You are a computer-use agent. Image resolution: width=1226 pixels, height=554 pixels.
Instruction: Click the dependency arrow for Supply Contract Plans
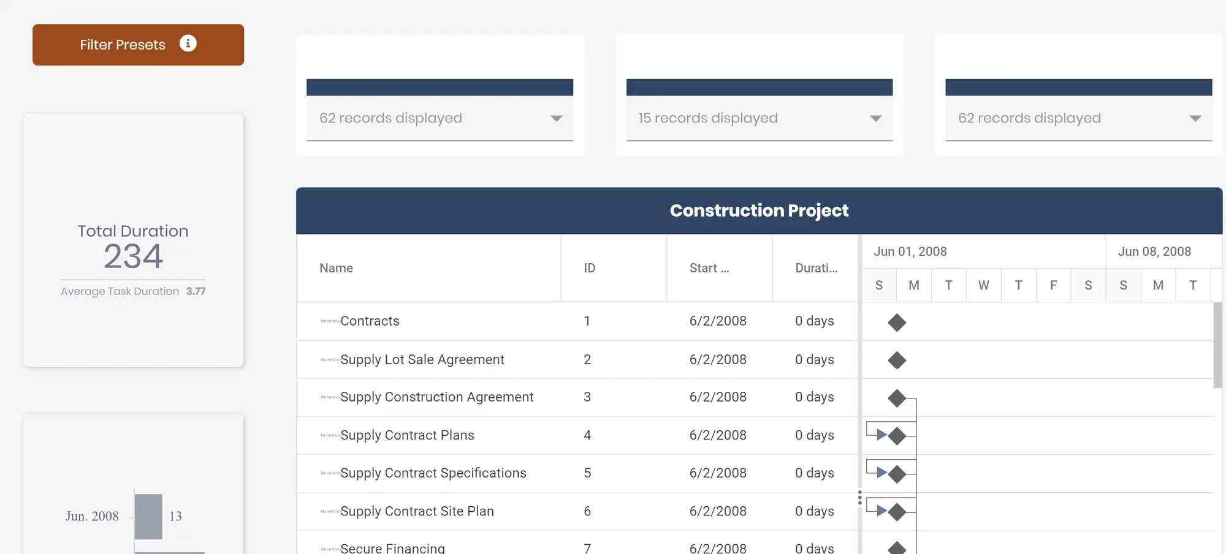click(881, 435)
